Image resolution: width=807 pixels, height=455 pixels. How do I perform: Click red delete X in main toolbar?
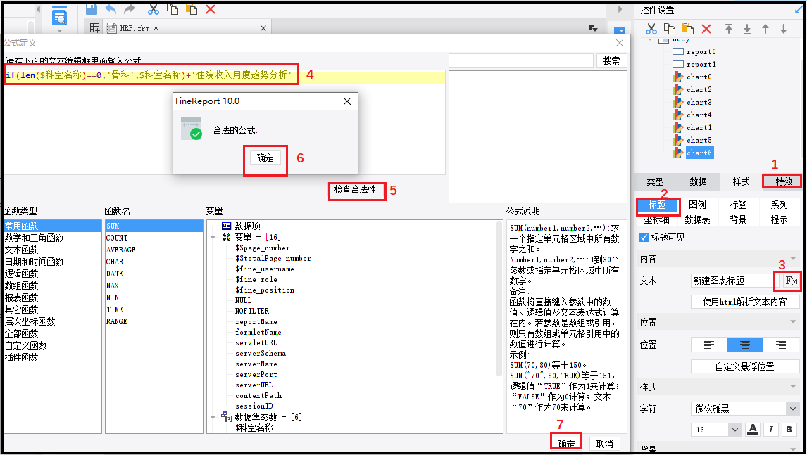click(x=211, y=8)
